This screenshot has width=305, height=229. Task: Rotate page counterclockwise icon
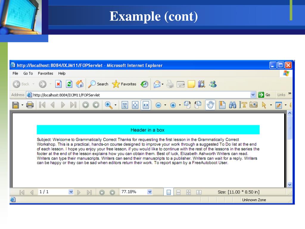(x=198, y=105)
